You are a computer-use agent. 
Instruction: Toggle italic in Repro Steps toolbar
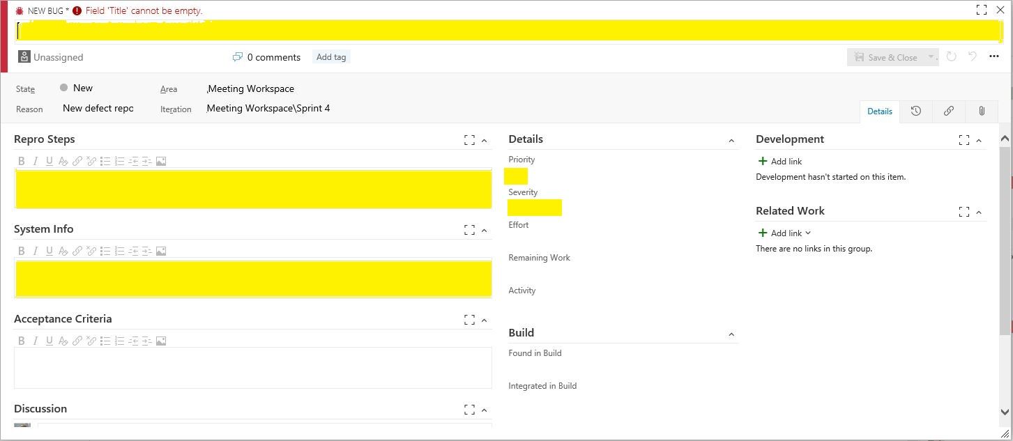click(35, 161)
